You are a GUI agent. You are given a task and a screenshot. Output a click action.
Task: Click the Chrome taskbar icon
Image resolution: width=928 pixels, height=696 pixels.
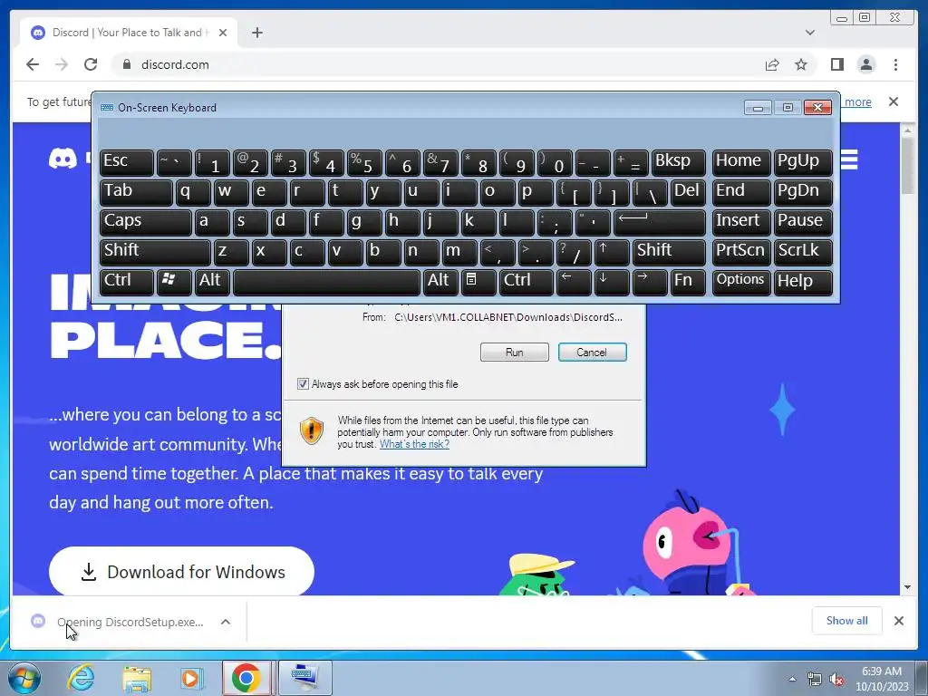(246, 678)
